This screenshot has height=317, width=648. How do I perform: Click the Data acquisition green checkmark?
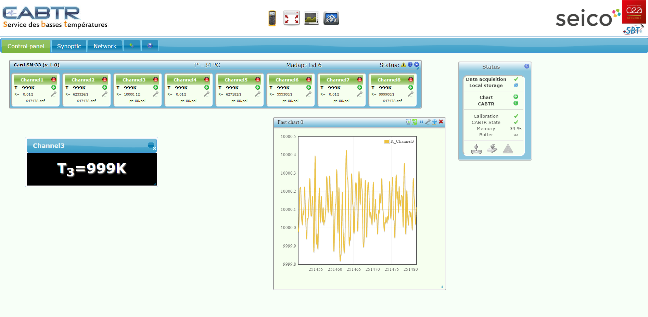tap(516, 79)
